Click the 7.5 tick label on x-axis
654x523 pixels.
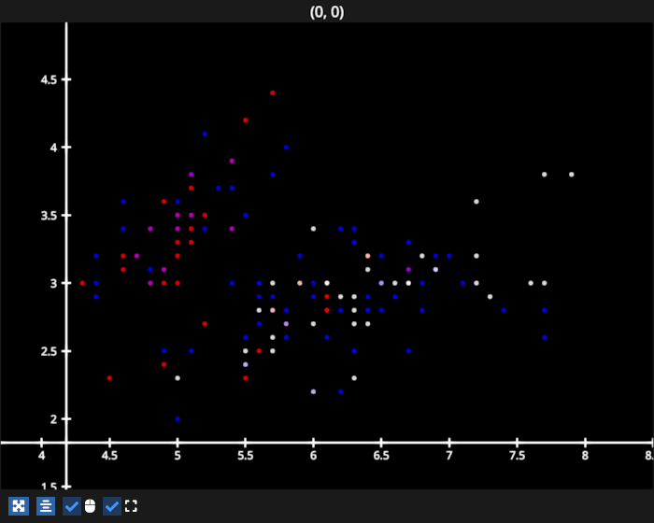click(x=517, y=456)
